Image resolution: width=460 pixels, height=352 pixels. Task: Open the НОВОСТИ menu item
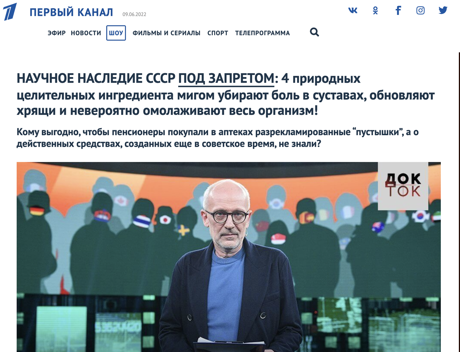coord(86,33)
